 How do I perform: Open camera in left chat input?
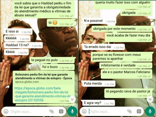tap(61, 112)
